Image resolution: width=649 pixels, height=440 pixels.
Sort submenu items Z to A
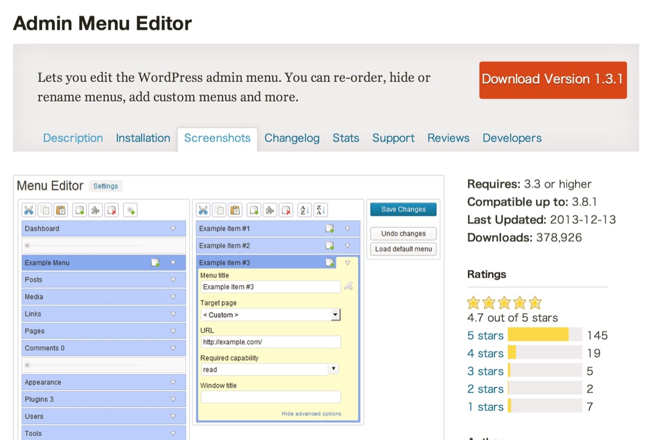pos(321,210)
